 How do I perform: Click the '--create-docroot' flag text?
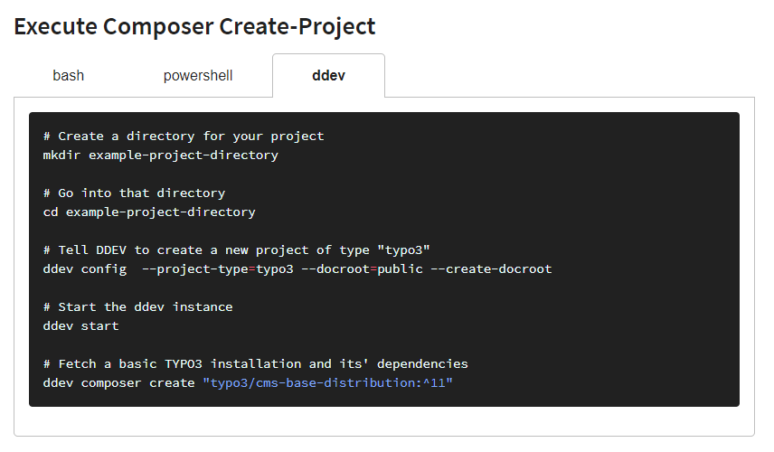tap(491, 268)
